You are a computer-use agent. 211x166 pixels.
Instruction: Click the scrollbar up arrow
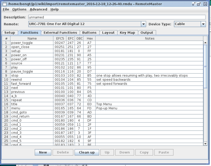[205, 43]
